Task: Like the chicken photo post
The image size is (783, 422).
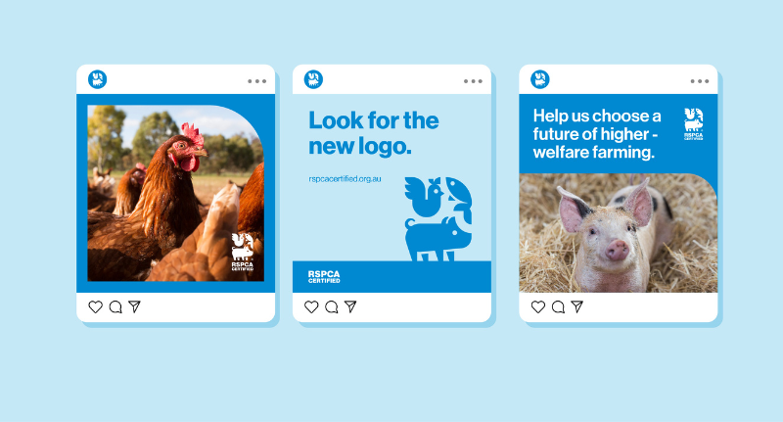Action: [x=95, y=306]
